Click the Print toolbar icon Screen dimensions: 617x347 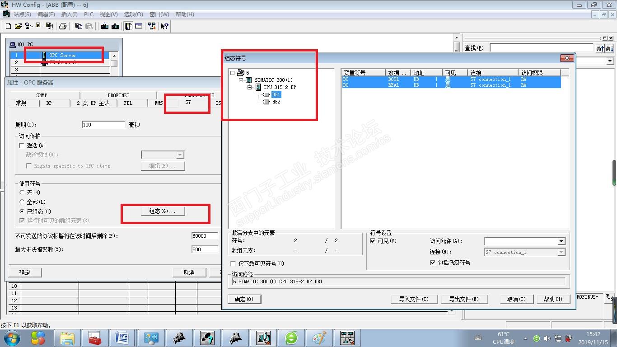click(63, 26)
